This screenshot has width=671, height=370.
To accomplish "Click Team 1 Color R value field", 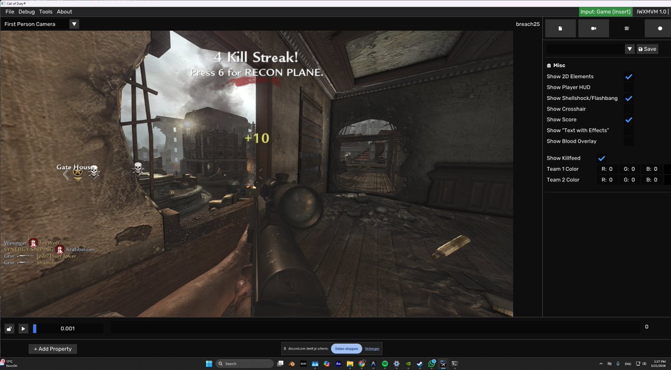I will [607, 169].
